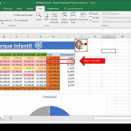The width and height of the screenshot is (131, 131).
Task: Select the $29.700,00 total cell
Action: coord(53,61)
